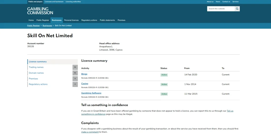Open the Bingo licence activity link
Screen dimensions: 271x135
84,74
